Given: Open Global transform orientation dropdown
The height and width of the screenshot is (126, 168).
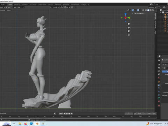Looking at the screenshot, I should (55, 7).
